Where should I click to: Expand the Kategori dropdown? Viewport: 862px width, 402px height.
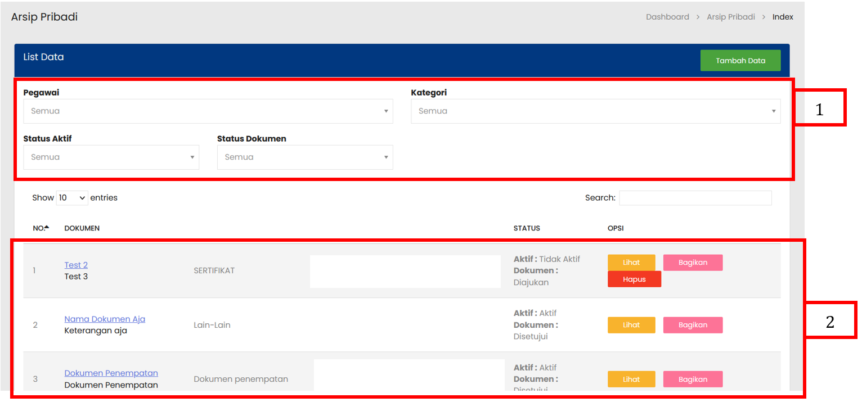click(595, 111)
